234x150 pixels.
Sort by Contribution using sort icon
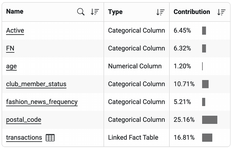pyautogui.click(x=221, y=12)
